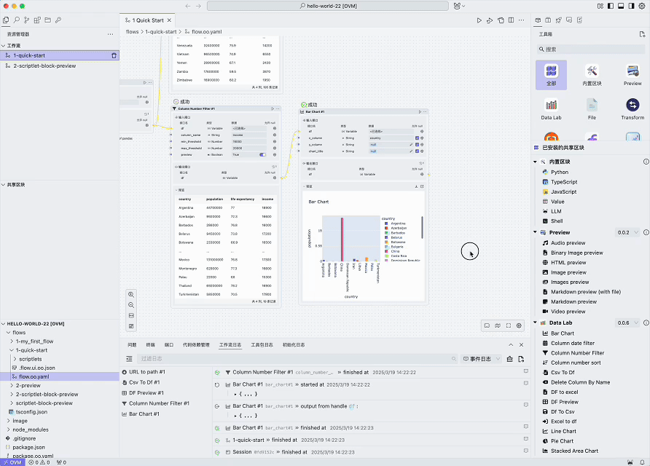
Task: Open the settings gear in the top-right corner
Action: pos(642,6)
